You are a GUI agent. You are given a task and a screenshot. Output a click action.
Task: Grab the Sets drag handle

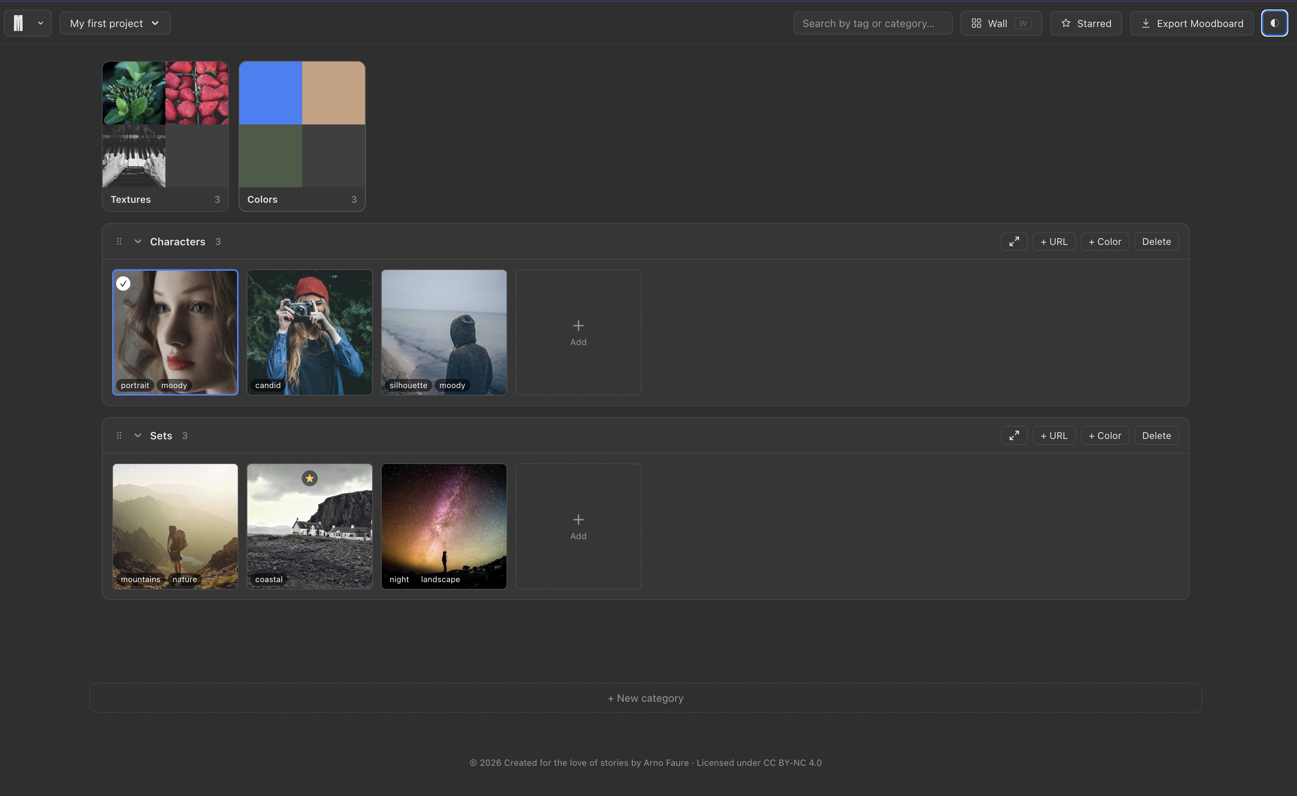pyautogui.click(x=119, y=435)
